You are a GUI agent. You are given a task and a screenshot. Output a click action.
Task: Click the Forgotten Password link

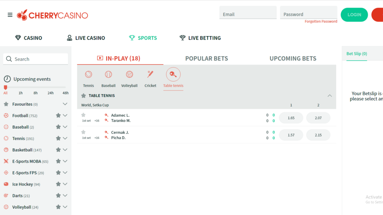[x=321, y=22]
